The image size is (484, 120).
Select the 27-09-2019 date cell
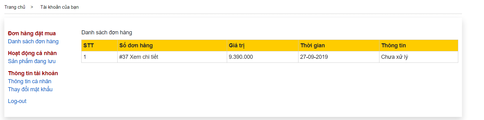(339, 57)
